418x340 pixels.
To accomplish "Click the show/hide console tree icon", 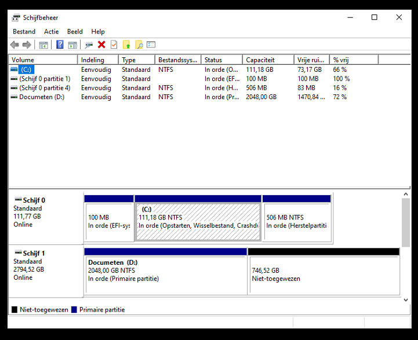I will tap(43, 45).
